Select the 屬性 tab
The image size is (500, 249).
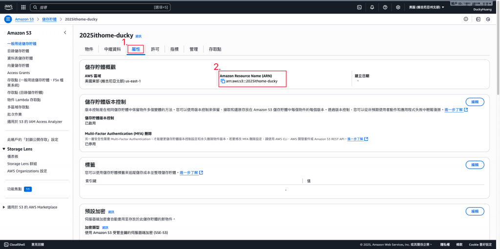pyautogui.click(x=136, y=49)
